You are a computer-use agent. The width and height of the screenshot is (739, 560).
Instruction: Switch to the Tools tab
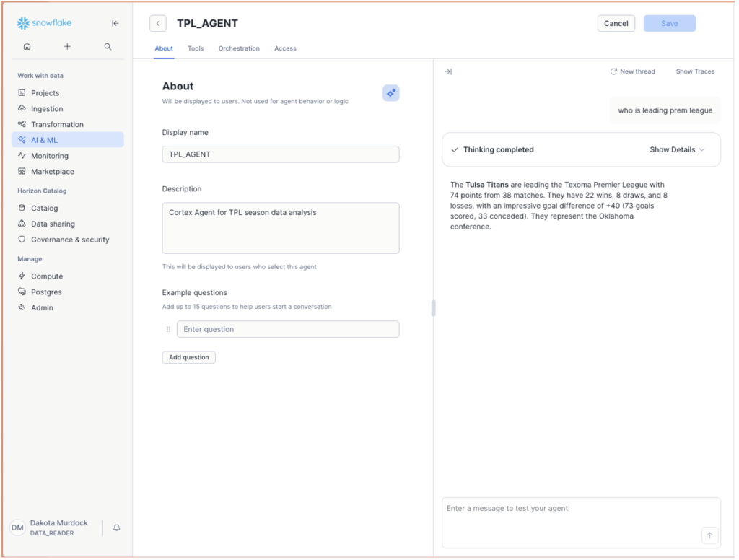(196, 49)
